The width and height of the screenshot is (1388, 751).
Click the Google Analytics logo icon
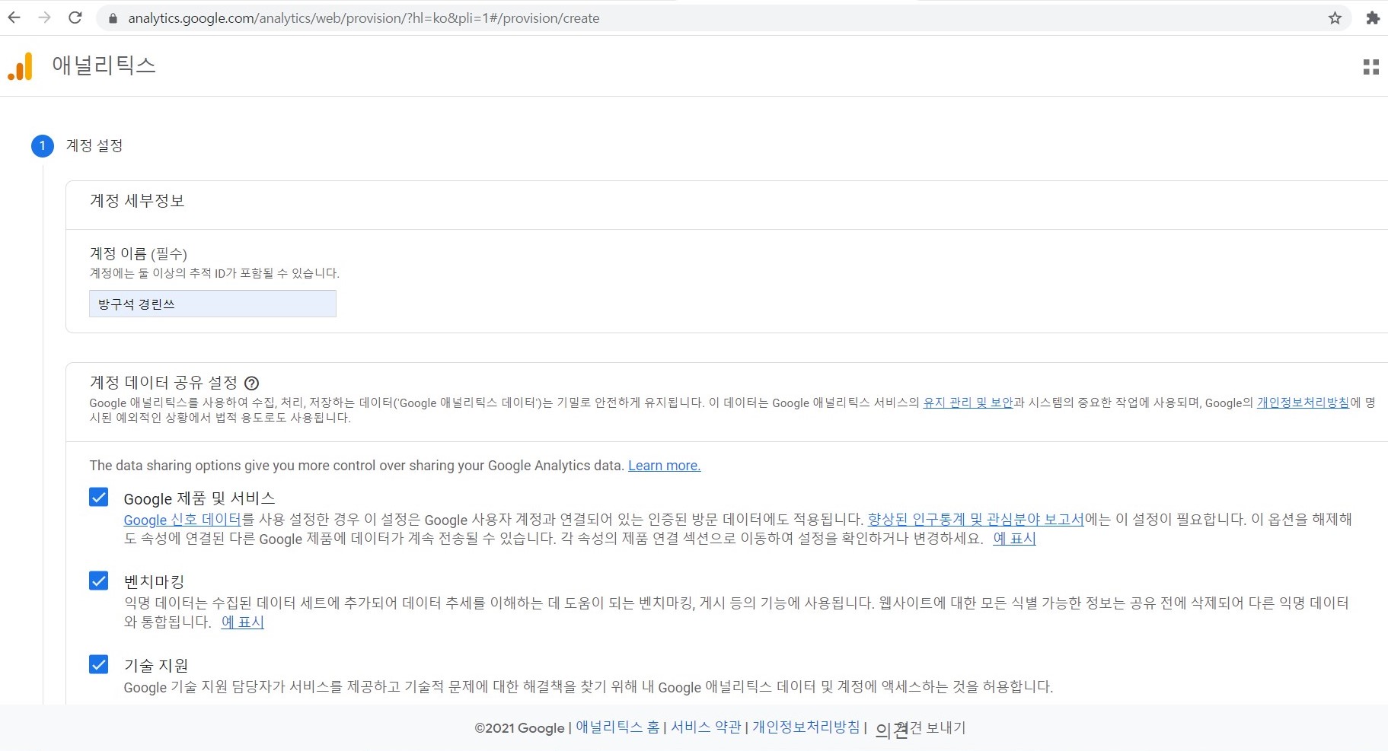[21, 66]
